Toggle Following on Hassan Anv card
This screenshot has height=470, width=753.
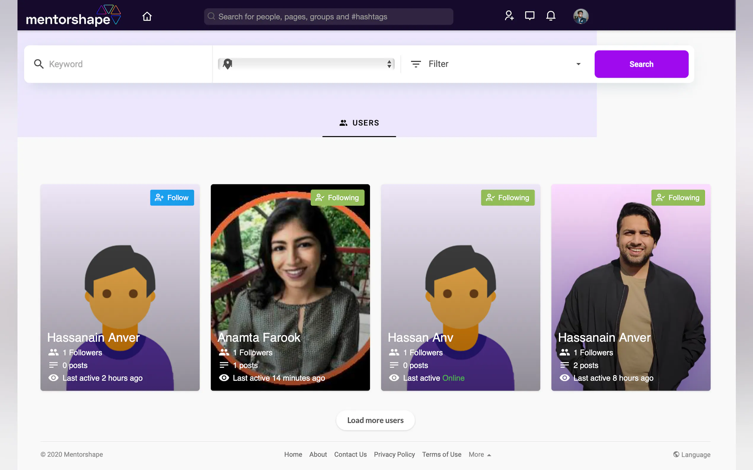tap(508, 198)
